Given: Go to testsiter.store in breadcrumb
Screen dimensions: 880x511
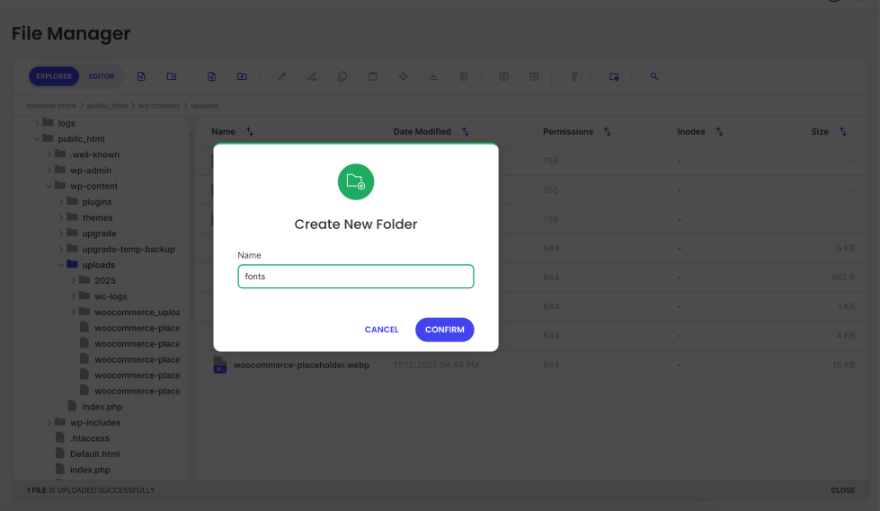Looking at the screenshot, I should click(51, 105).
